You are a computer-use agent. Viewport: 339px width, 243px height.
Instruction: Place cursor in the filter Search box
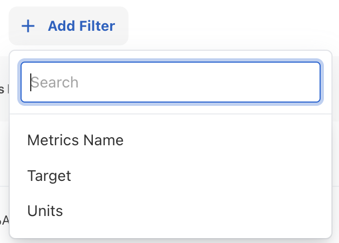171,82
